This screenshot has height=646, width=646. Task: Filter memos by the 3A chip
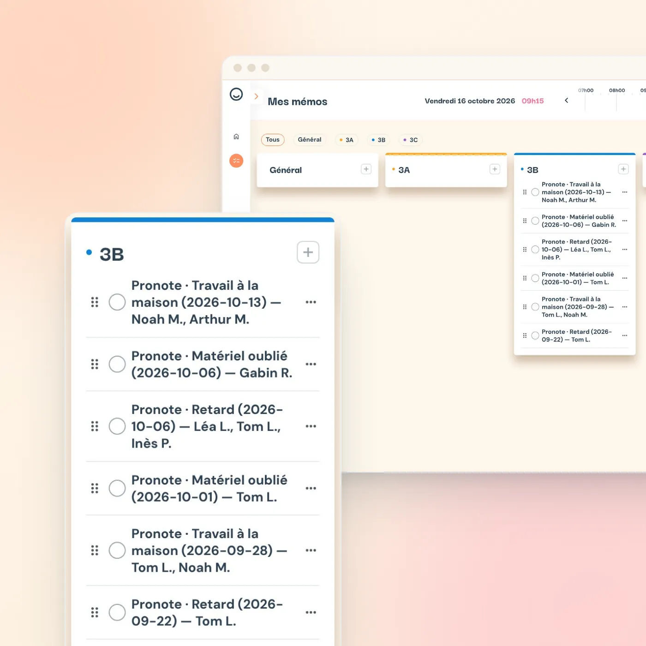click(x=347, y=140)
